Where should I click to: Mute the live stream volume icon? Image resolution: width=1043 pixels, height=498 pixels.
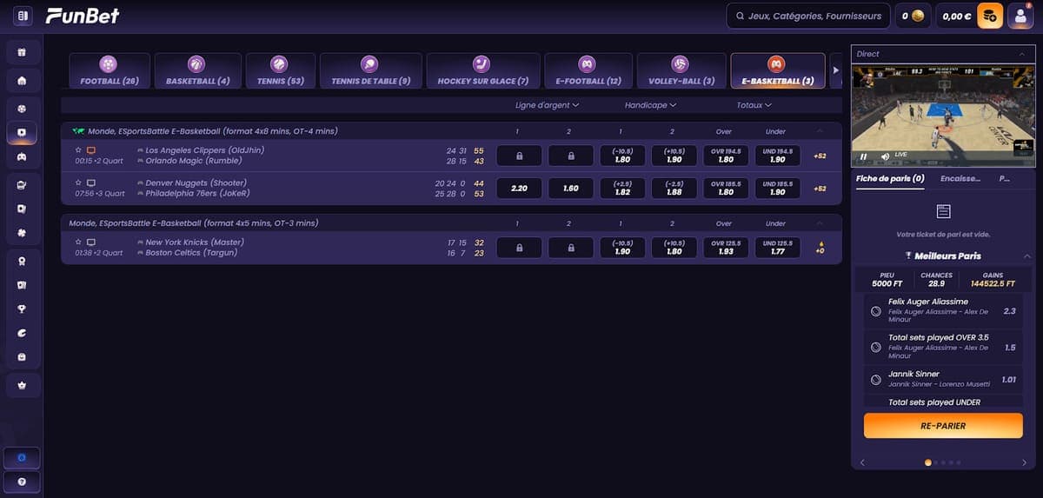point(884,156)
